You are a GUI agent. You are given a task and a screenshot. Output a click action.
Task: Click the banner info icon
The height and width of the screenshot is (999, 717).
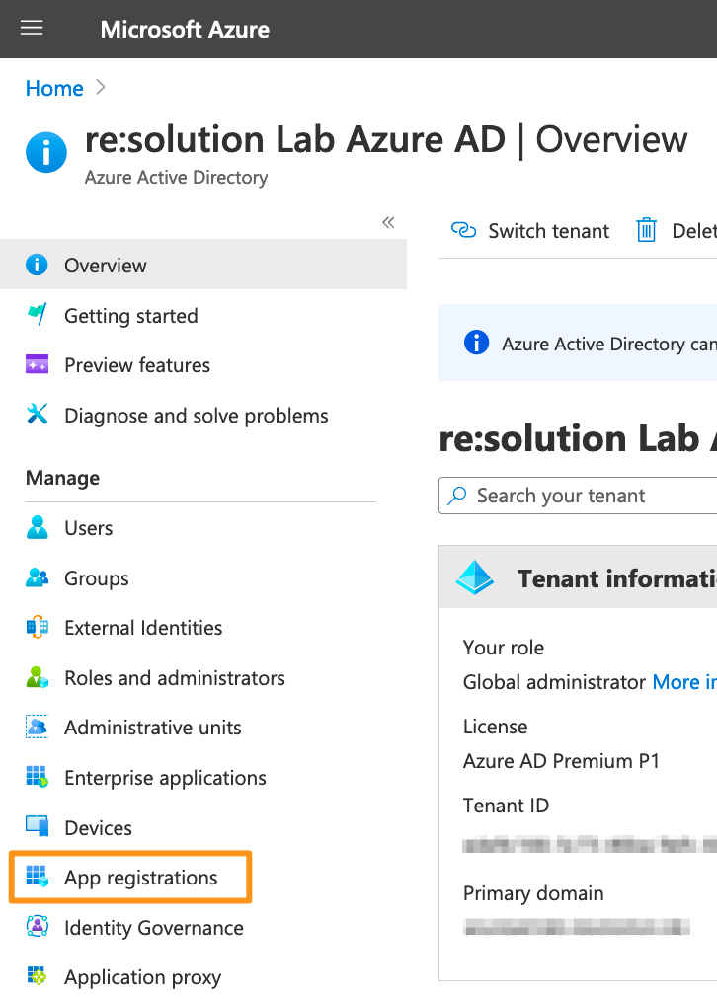(477, 343)
